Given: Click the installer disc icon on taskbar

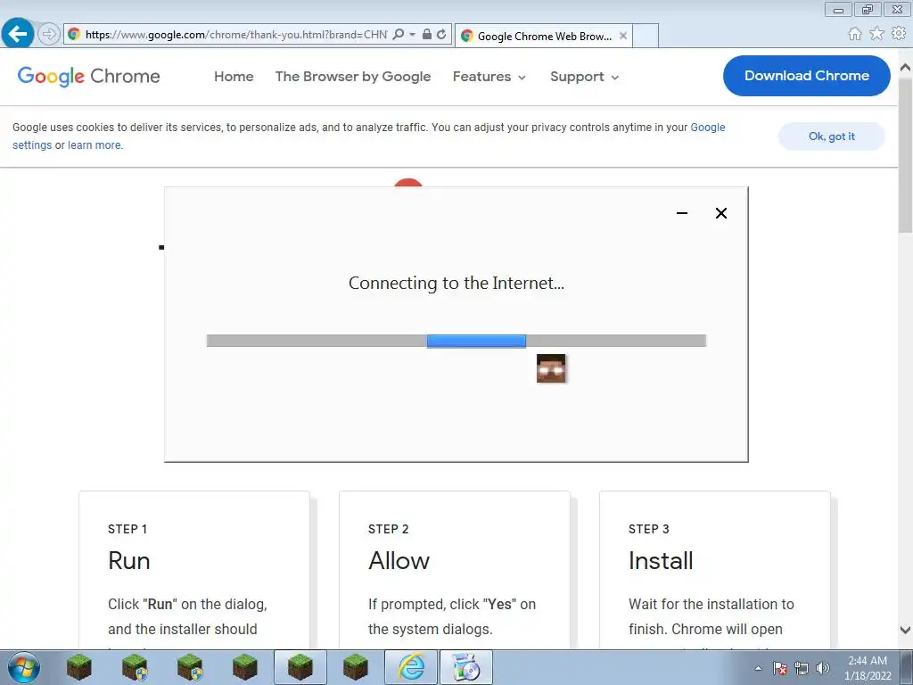Looking at the screenshot, I should click(x=465, y=667).
